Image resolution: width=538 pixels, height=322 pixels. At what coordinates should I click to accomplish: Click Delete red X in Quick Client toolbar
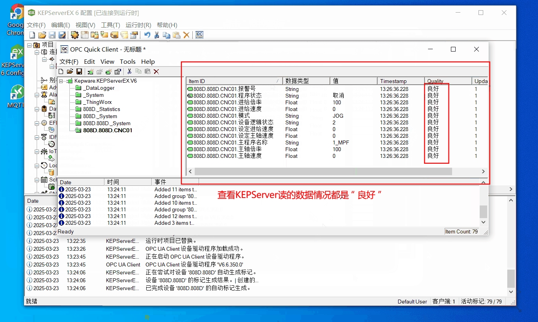point(156,72)
